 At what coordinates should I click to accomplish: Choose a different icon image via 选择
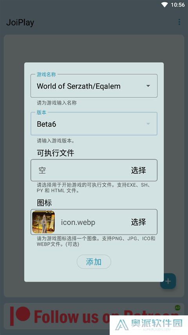coord(139,222)
